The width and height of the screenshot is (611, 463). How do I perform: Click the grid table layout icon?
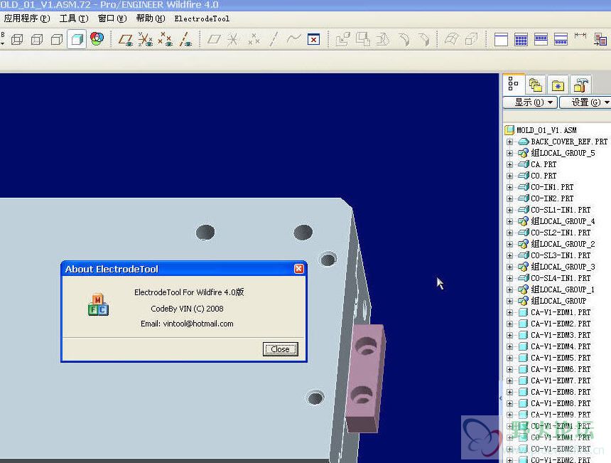pyautogui.click(x=521, y=39)
